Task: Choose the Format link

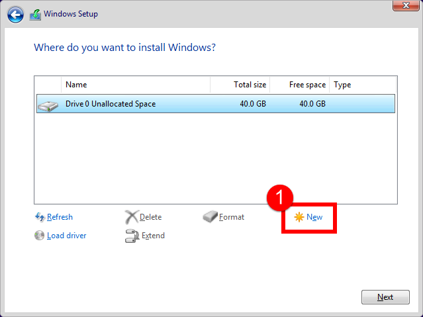Action: point(232,217)
